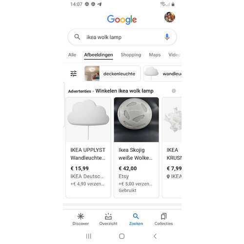244x244 pixels.
Task: Tap the Android back navigation button
Action: [155, 236]
